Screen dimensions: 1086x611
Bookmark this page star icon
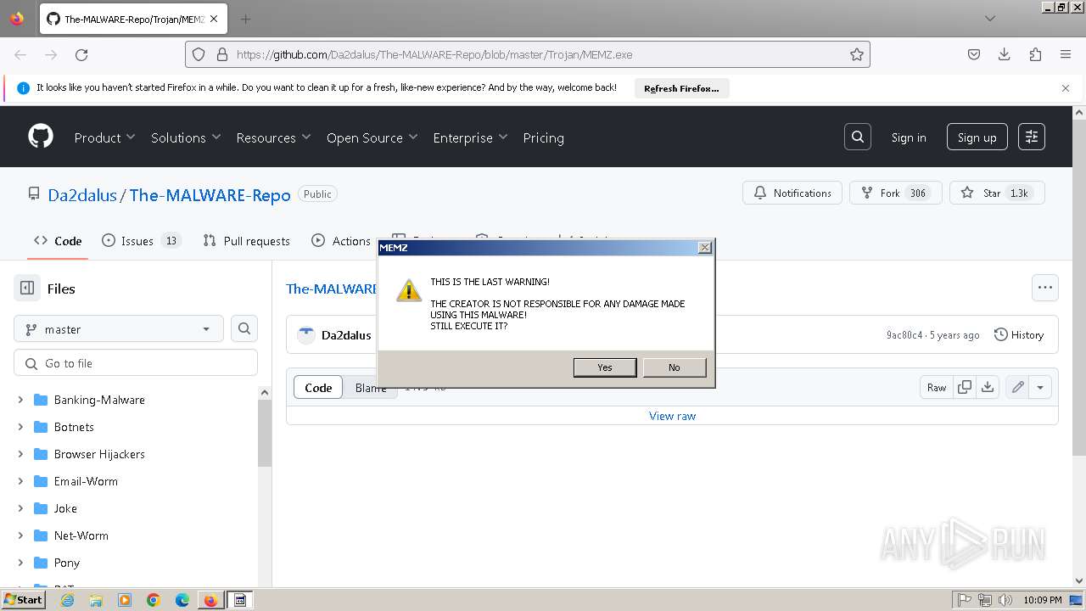tap(857, 54)
